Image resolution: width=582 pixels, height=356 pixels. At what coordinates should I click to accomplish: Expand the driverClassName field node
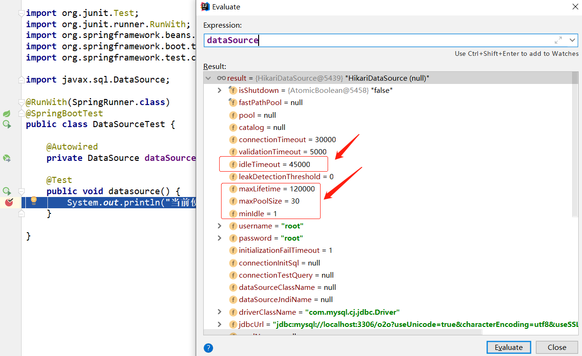[219, 312]
